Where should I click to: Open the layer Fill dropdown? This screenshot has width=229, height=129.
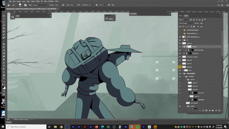pyautogui.click(x=204, y=27)
